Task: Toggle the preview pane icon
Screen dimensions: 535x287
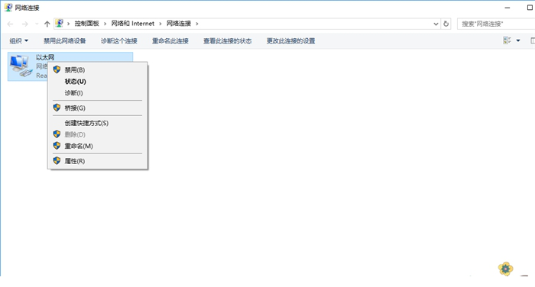Action: [x=532, y=41]
